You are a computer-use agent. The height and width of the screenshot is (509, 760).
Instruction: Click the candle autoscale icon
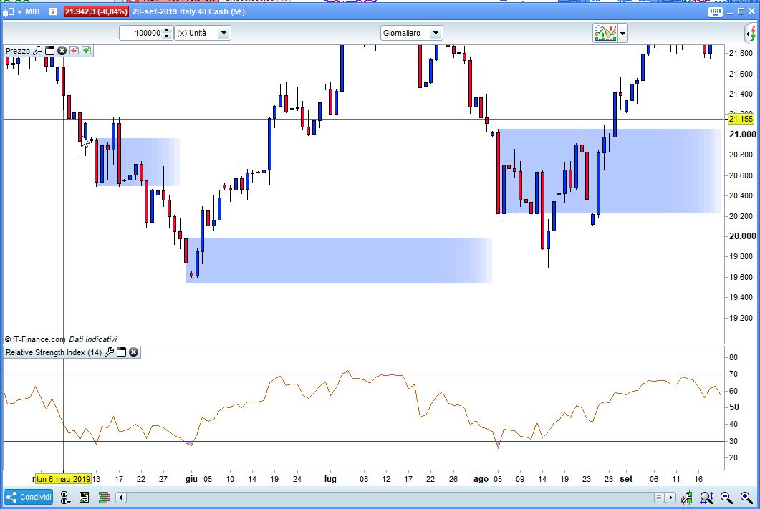pos(686,498)
